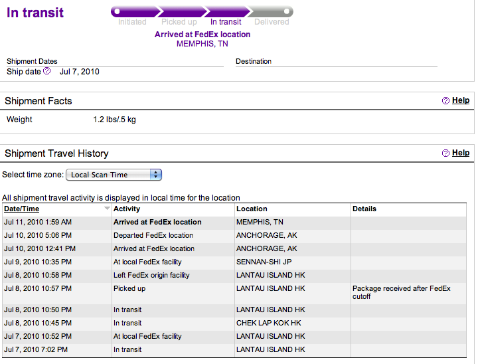Select the Initiated progress step
This screenshot has width=478, height=364.
(x=132, y=22)
